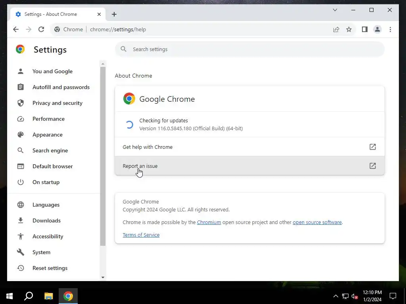406x304 pixels.
Task: Click the gauge icon for Performance
Action: click(x=21, y=119)
